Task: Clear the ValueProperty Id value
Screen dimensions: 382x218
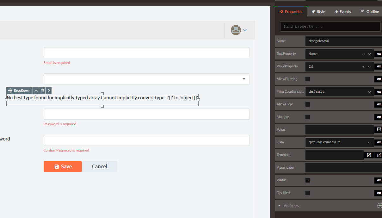Action: point(363,66)
